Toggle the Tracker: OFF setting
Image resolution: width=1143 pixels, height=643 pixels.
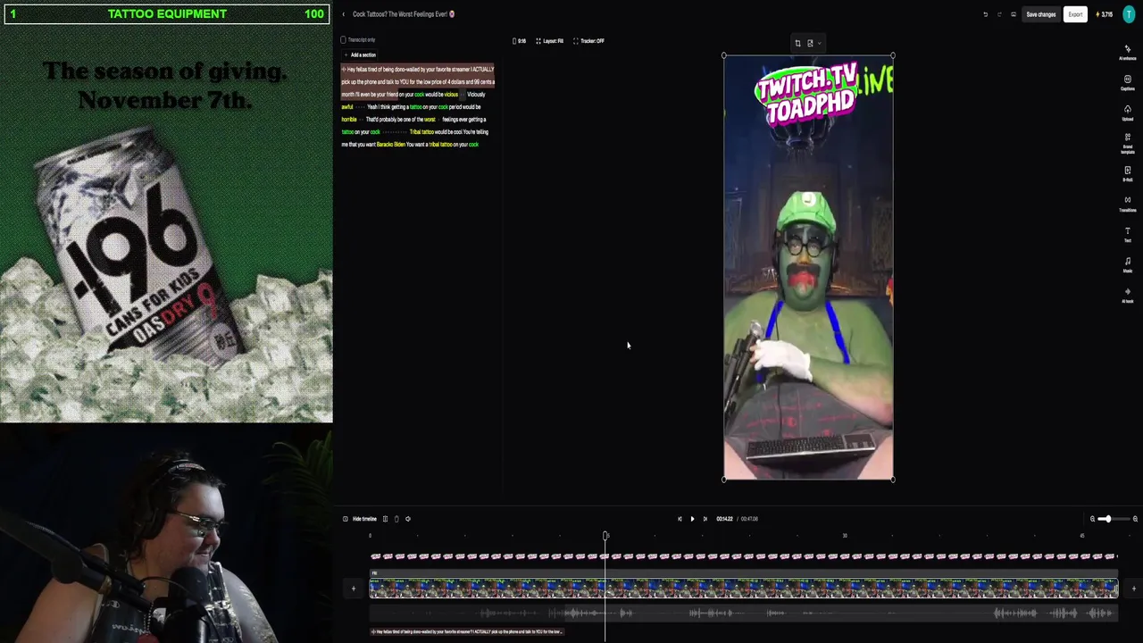tap(589, 41)
